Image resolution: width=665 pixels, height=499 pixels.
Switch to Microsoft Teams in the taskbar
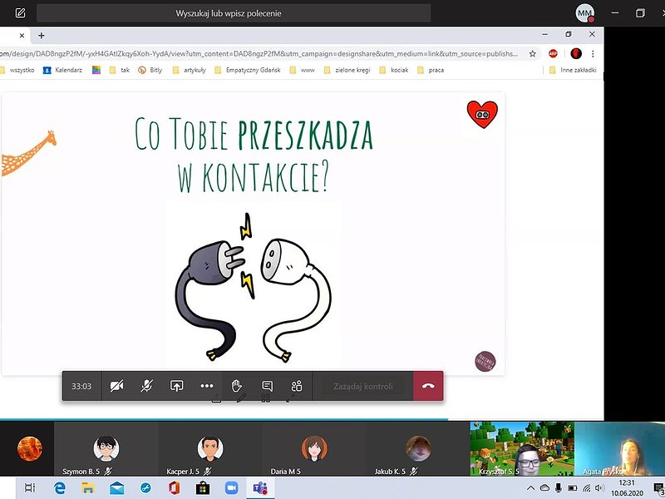pyautogui.click(x=260, y=488)
